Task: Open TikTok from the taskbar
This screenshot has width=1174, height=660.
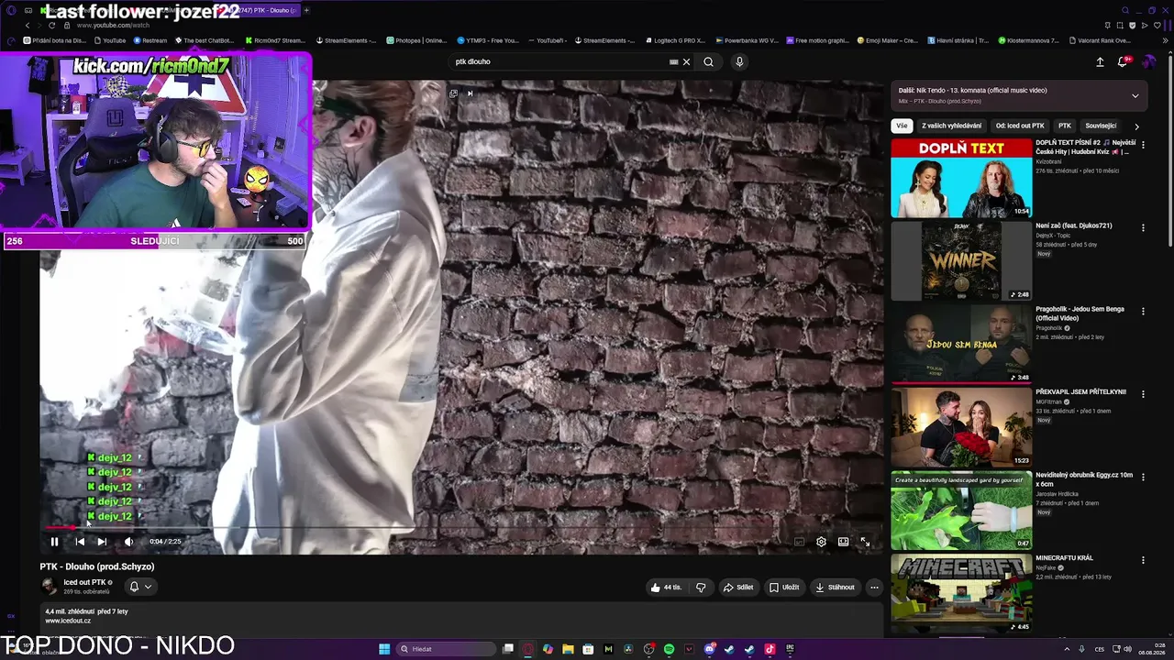Action: pos(770,649)
